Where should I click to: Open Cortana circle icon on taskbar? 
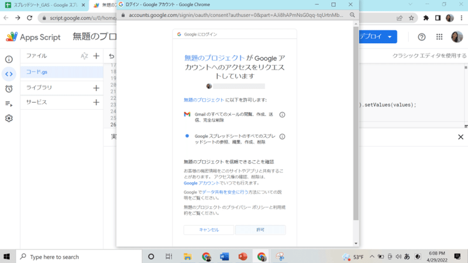(151, 257)
